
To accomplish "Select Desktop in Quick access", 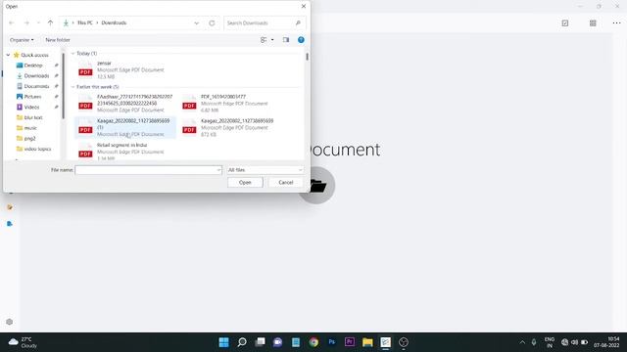I will (x=32, y=66).
